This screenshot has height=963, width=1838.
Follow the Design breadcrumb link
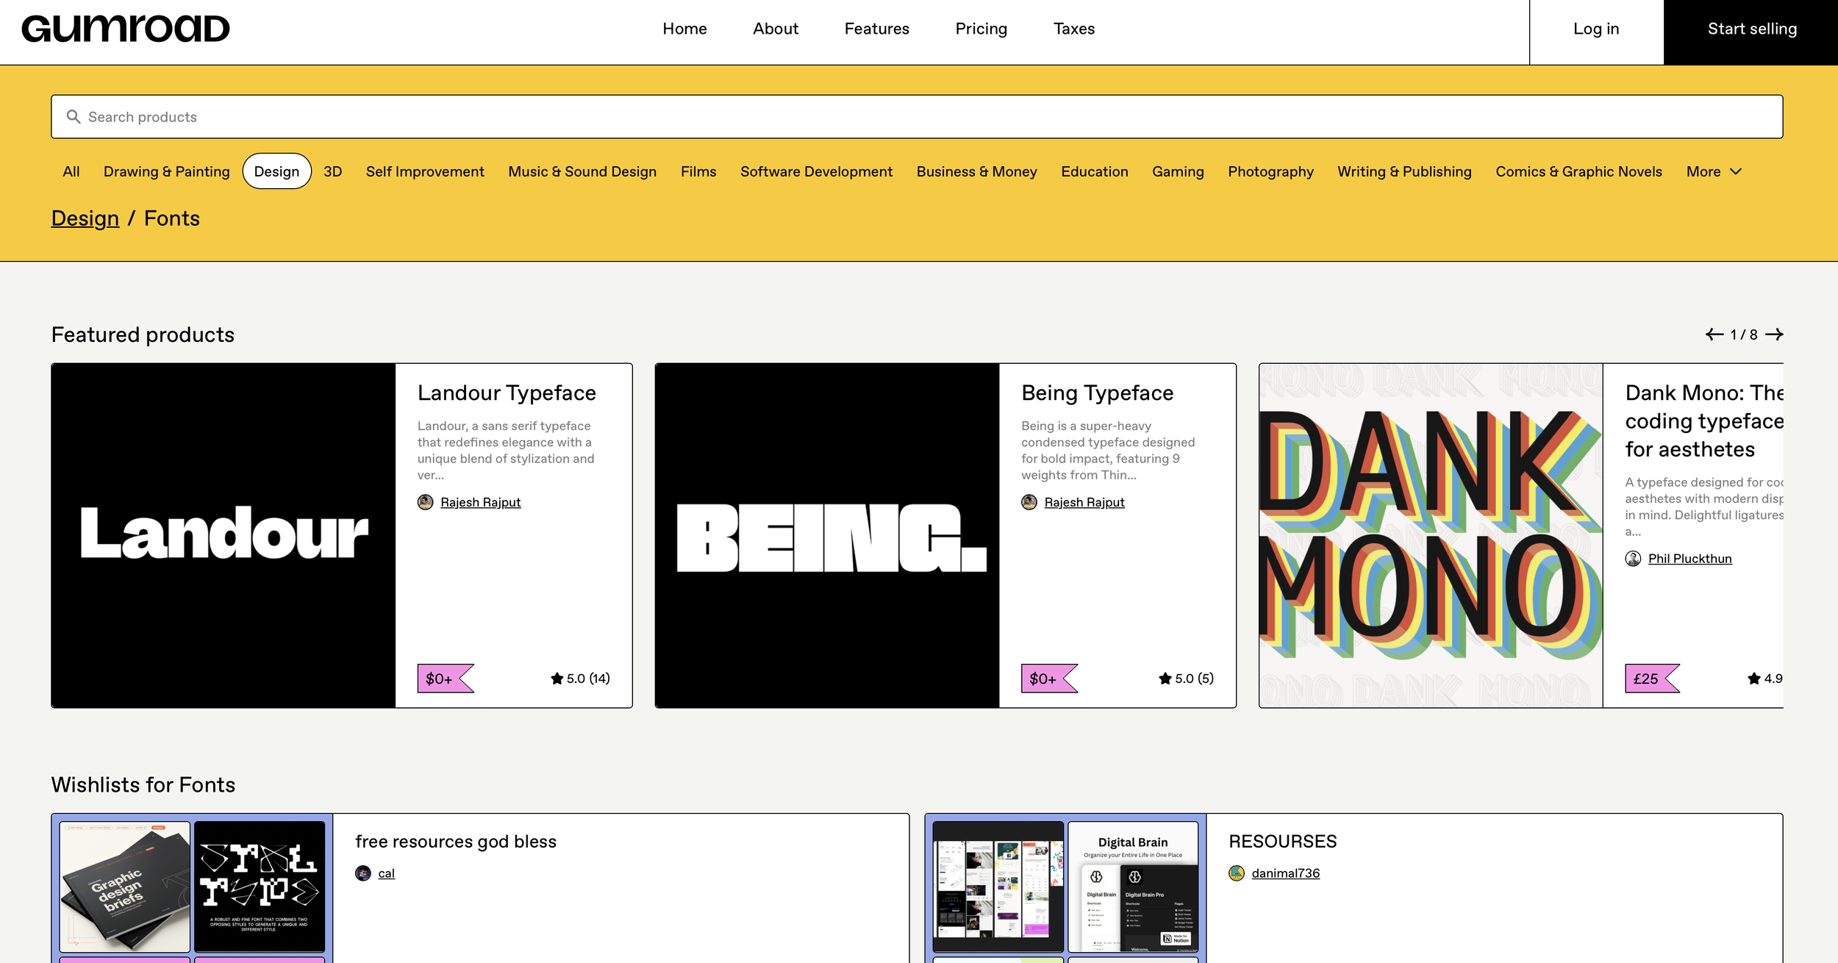[x=85, y=218]
